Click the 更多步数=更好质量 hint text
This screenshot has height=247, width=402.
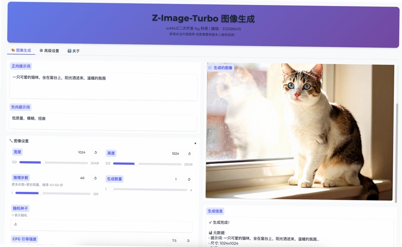(37, 185)
